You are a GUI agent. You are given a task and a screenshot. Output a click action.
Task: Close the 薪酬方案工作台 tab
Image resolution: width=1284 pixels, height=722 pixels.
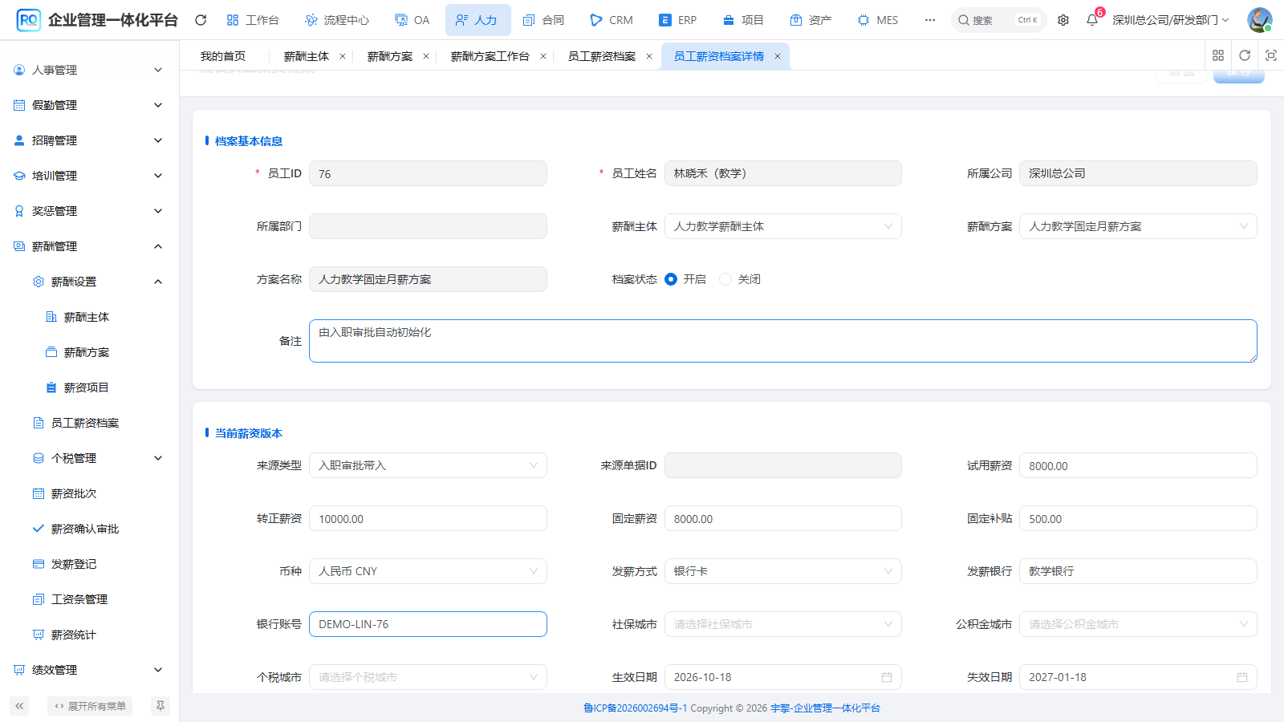coord(543,56)
